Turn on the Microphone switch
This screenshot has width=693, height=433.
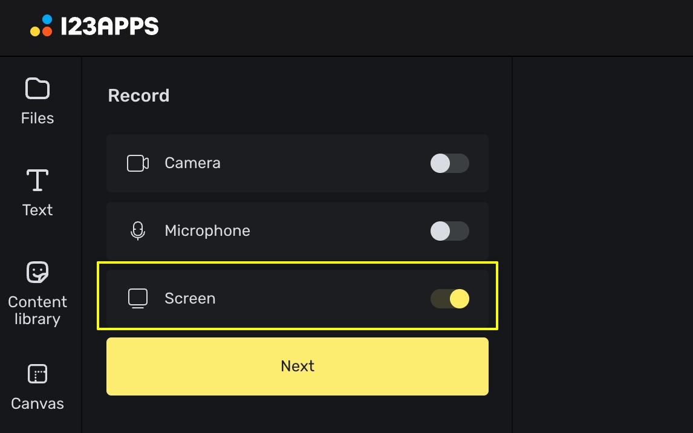tap(449, 230)
